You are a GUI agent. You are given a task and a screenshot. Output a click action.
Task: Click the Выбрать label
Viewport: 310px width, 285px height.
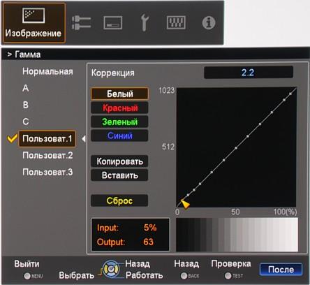pos(77,275)
